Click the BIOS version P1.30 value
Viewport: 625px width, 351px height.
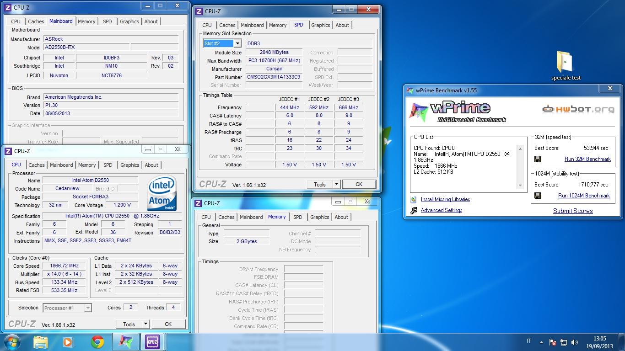111,105
